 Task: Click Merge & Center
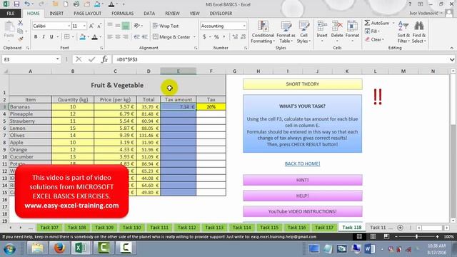click(171, 37)
